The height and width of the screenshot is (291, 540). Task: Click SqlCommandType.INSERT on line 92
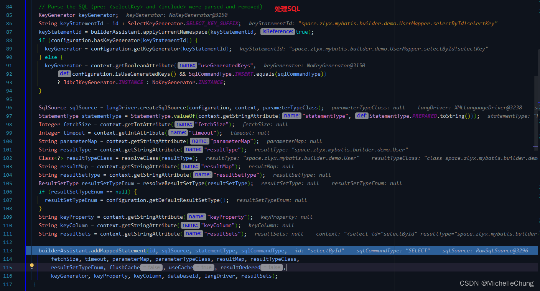coord(221,74)
